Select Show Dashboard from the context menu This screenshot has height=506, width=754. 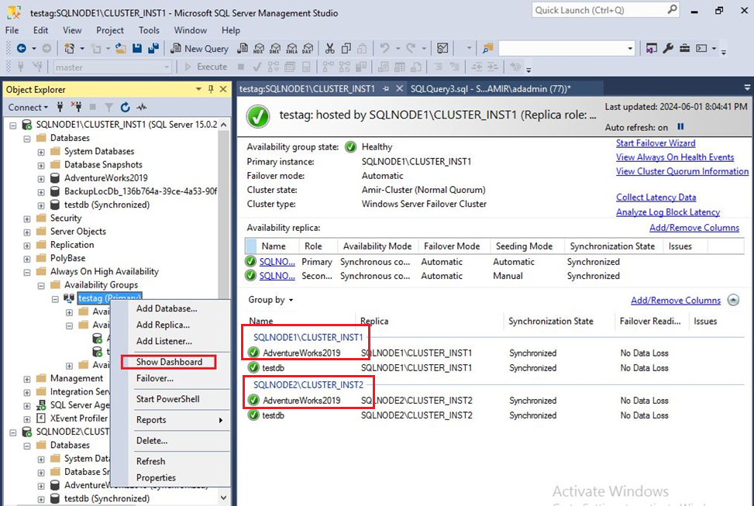[169, 362]
